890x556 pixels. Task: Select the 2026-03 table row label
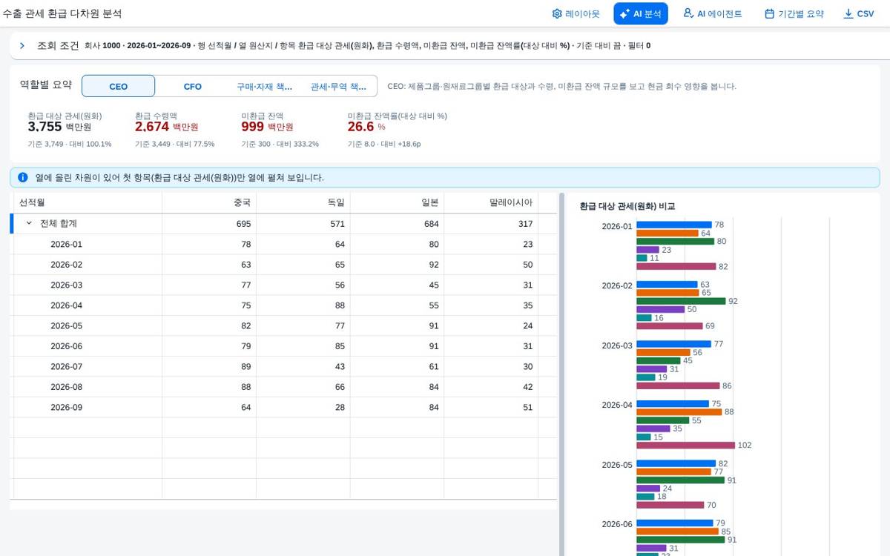[66, 285]
